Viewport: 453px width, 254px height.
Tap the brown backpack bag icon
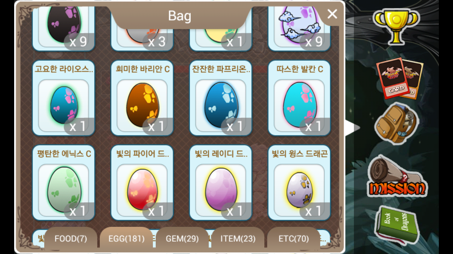(396, 123)
